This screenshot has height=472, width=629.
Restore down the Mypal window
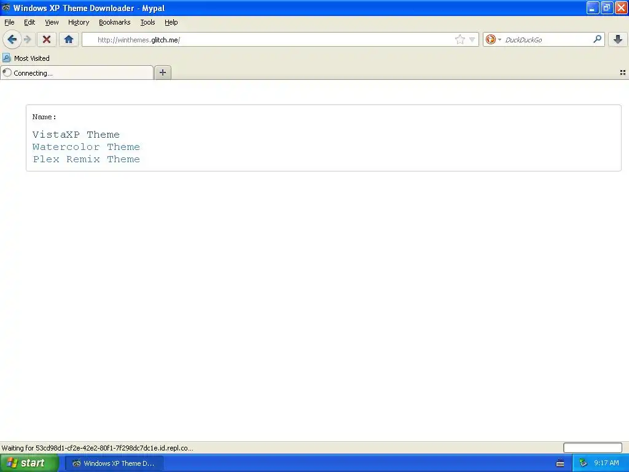(606, 7)
